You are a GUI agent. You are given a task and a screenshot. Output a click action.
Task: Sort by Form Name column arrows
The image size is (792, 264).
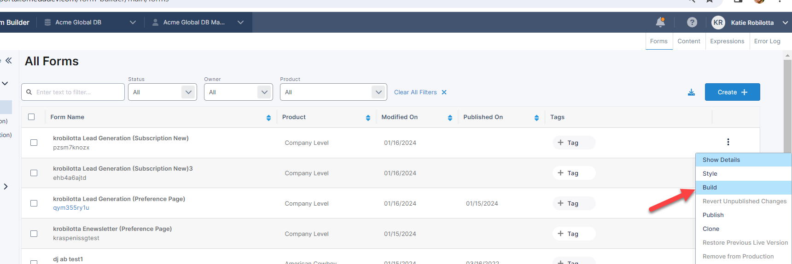(268, 118)
